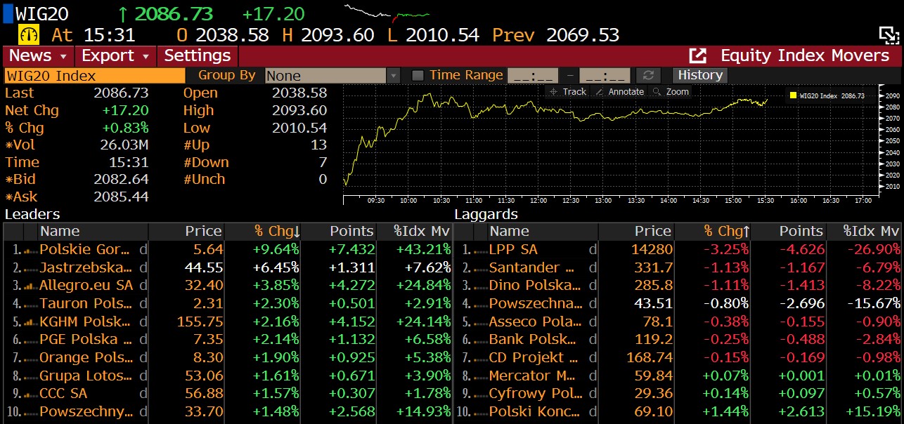
Task: Click the volume bar icon in the KGHM Polsk row
Action: 30,322
